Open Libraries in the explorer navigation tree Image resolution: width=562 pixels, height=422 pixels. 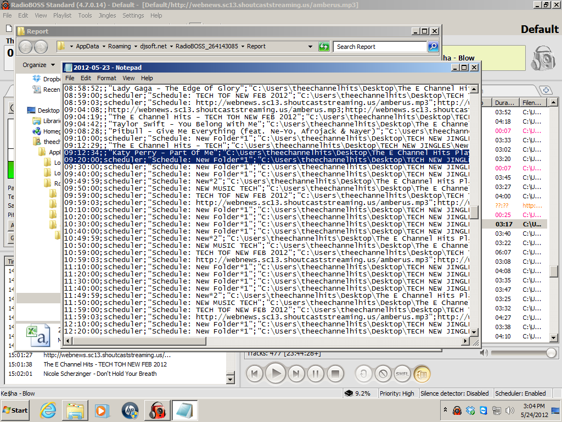tap(47, 121)
